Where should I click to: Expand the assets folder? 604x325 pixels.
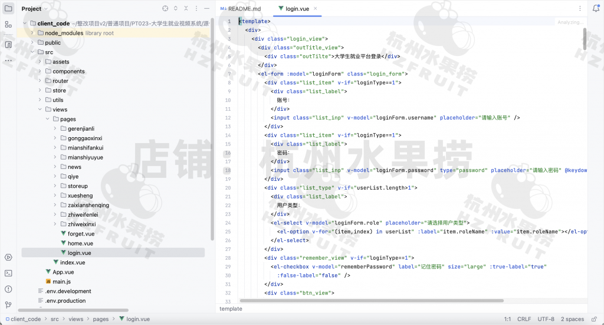pyautogui.click(x=40, y=62)
